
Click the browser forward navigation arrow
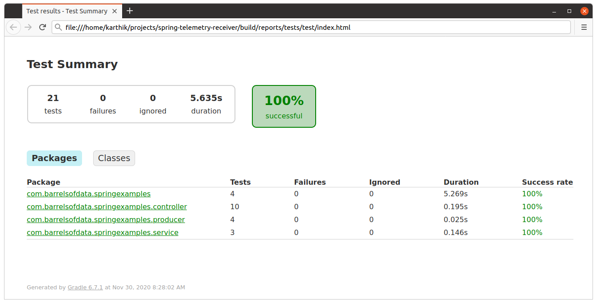tap(28, 27)
